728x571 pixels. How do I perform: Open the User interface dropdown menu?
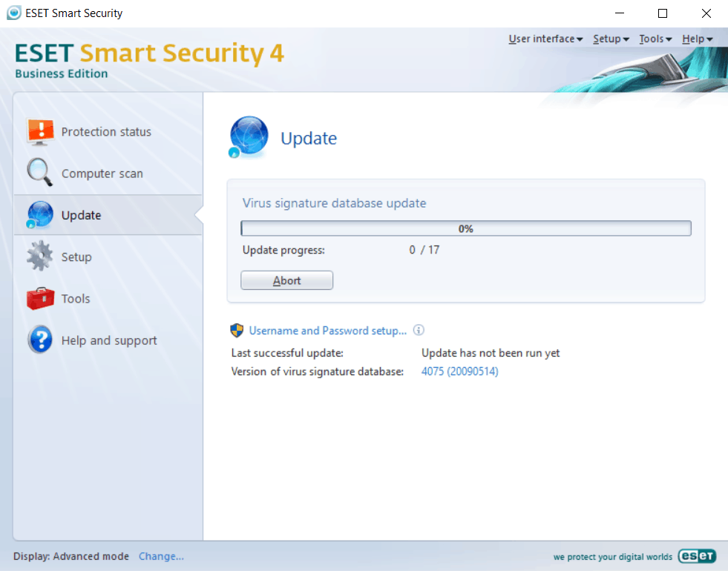[x=545, y=39]
